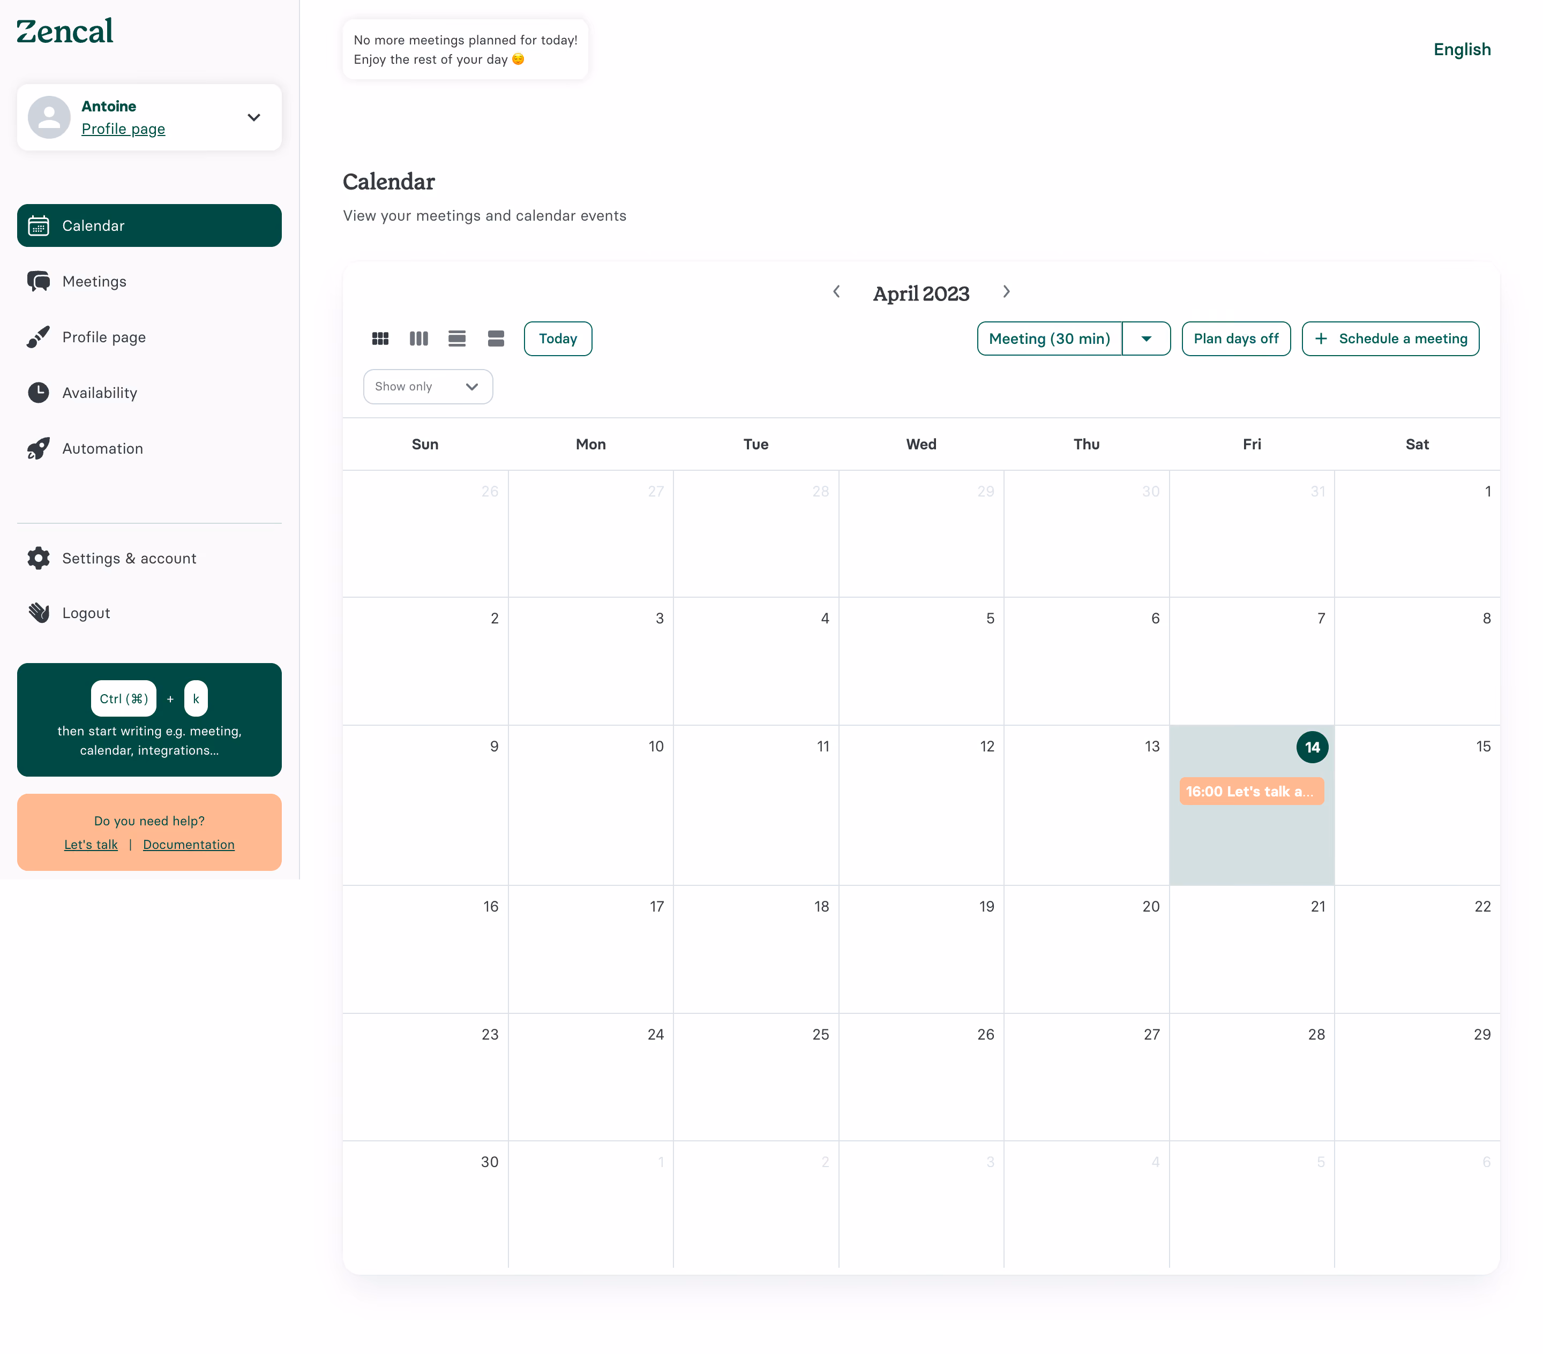Click the April 2023 month title
1543x1354 pixels.
click(x=921, y=294)
